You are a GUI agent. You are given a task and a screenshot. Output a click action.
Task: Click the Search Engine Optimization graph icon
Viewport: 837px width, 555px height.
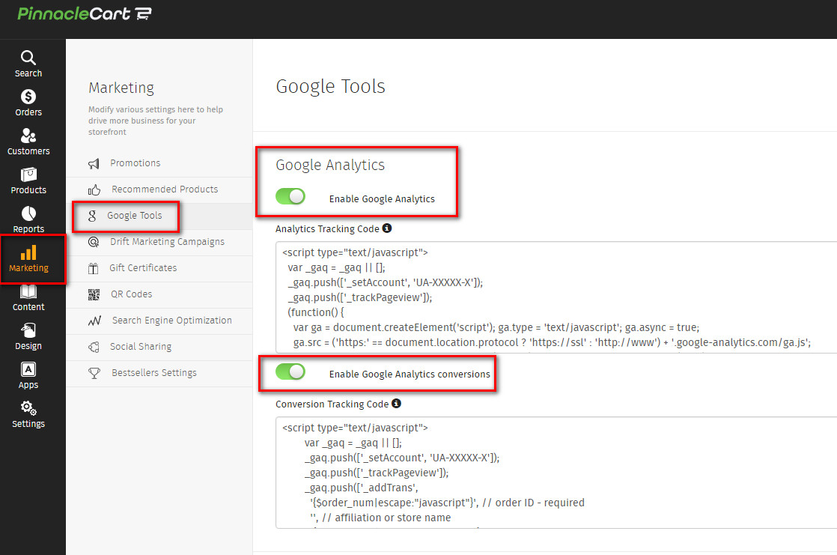coord(94,321)
